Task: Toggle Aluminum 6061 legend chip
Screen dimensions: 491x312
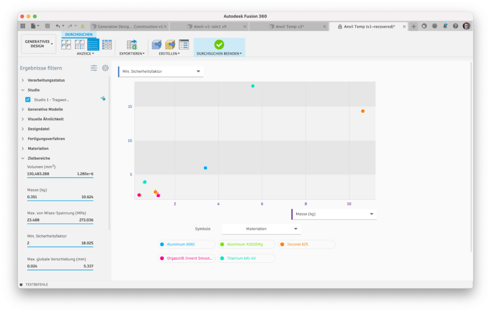Action: 187,244
